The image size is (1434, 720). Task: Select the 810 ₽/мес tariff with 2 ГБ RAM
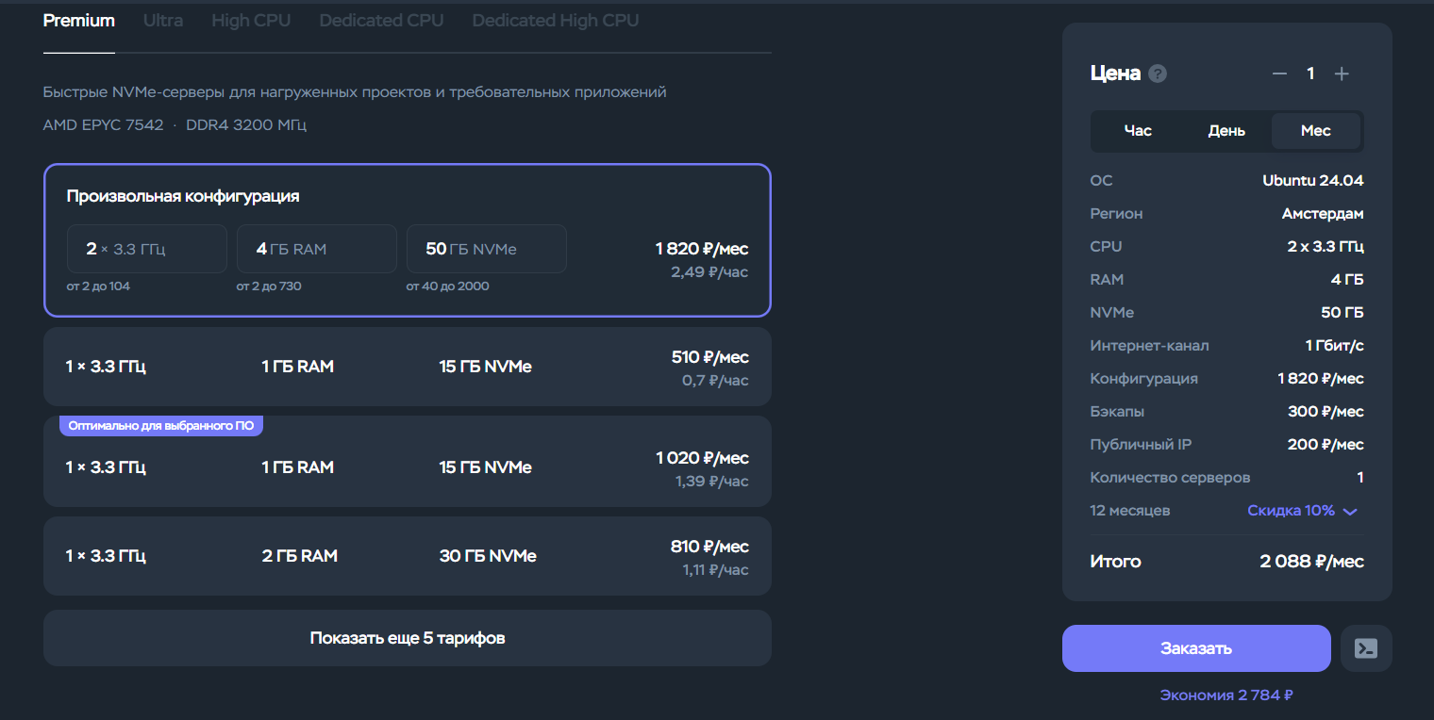tap(408, 556)
